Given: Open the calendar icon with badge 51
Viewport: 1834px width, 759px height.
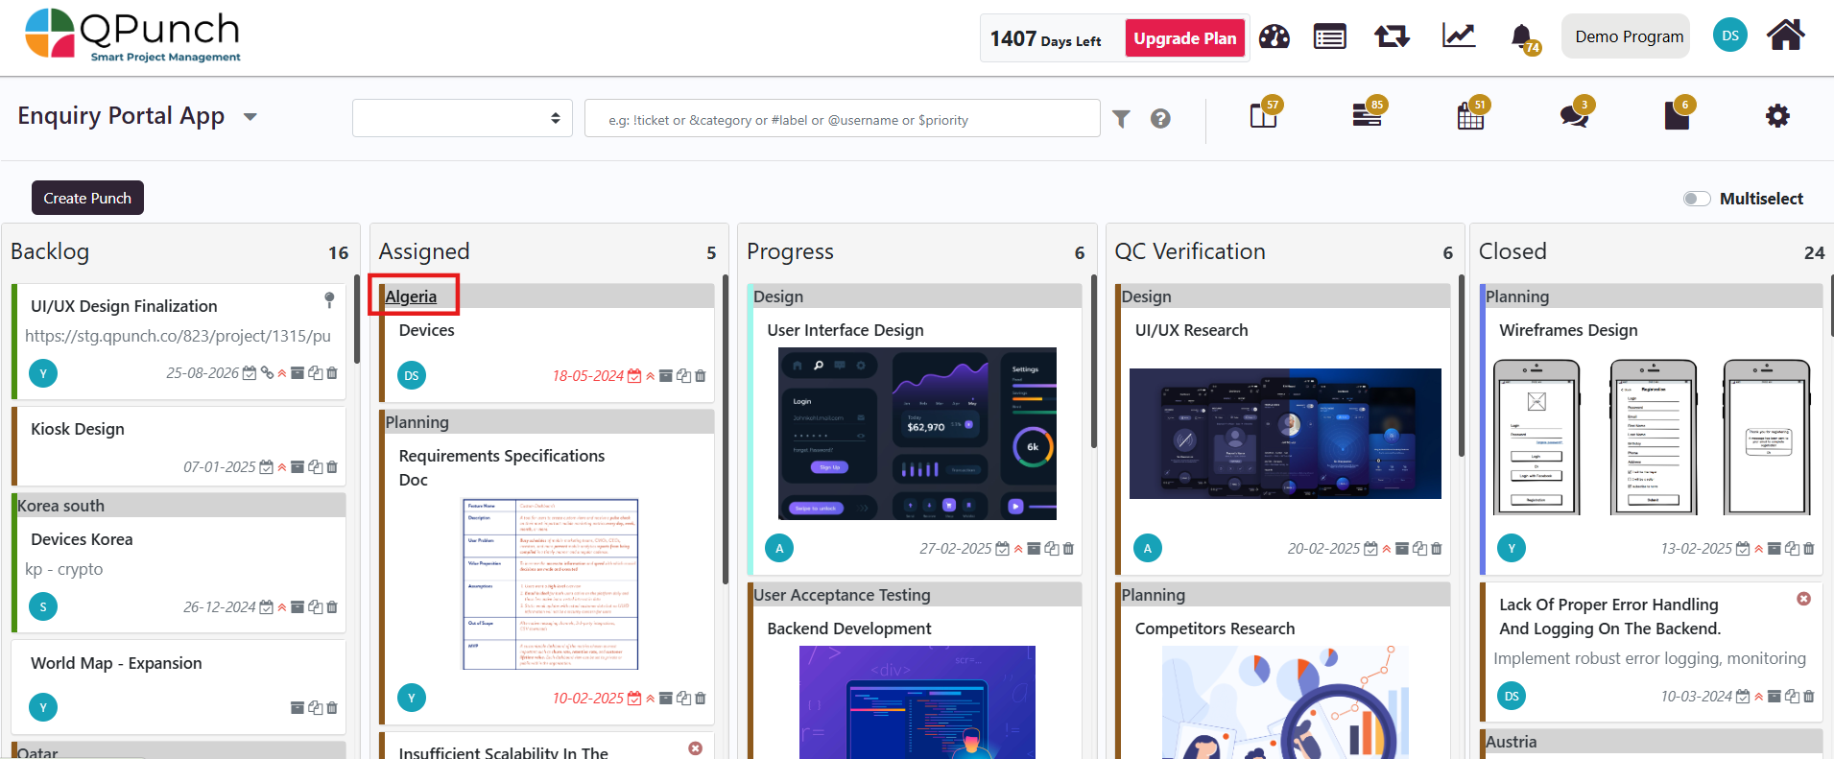Looking at the screenshot, I should coord(1469,118).
